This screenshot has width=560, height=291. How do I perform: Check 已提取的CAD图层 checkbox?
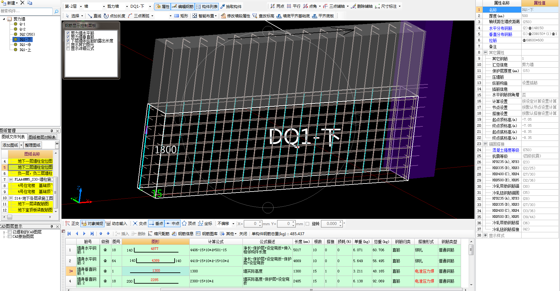10,232
